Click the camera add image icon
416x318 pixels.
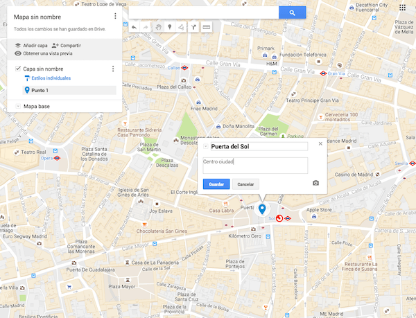click(315, 183)
